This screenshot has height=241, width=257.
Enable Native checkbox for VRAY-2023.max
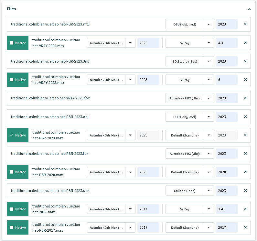click(12, 80)
